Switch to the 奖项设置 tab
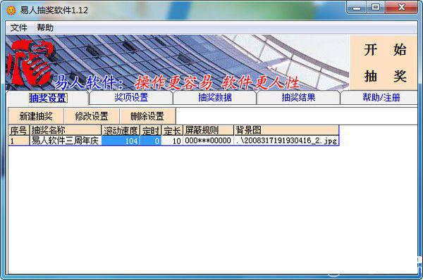Screen dimensions: 423x280 click(131, 97)
